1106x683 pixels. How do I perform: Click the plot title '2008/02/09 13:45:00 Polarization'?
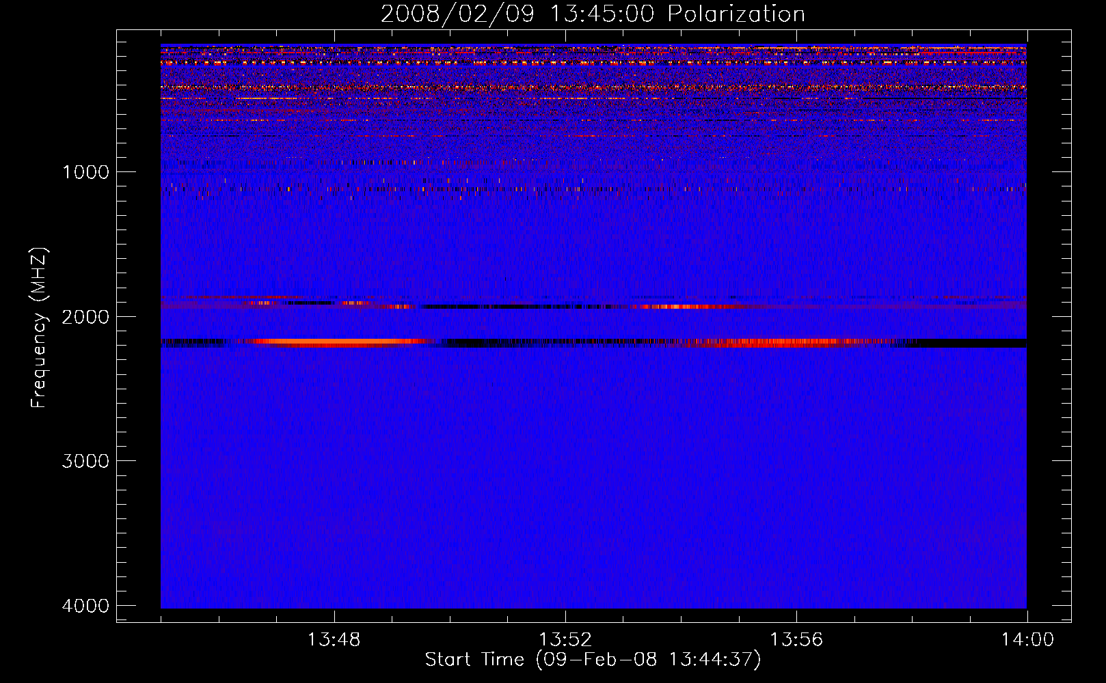[593, 14]
